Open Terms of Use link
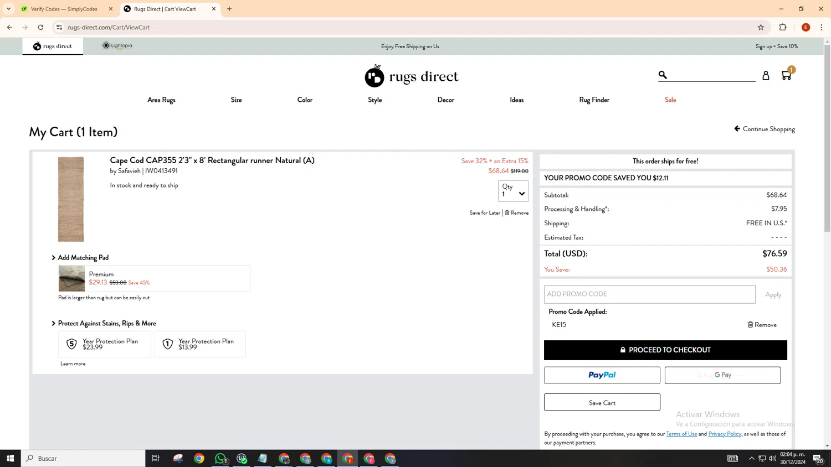This screenshot has width=831, height=467. 681,434
